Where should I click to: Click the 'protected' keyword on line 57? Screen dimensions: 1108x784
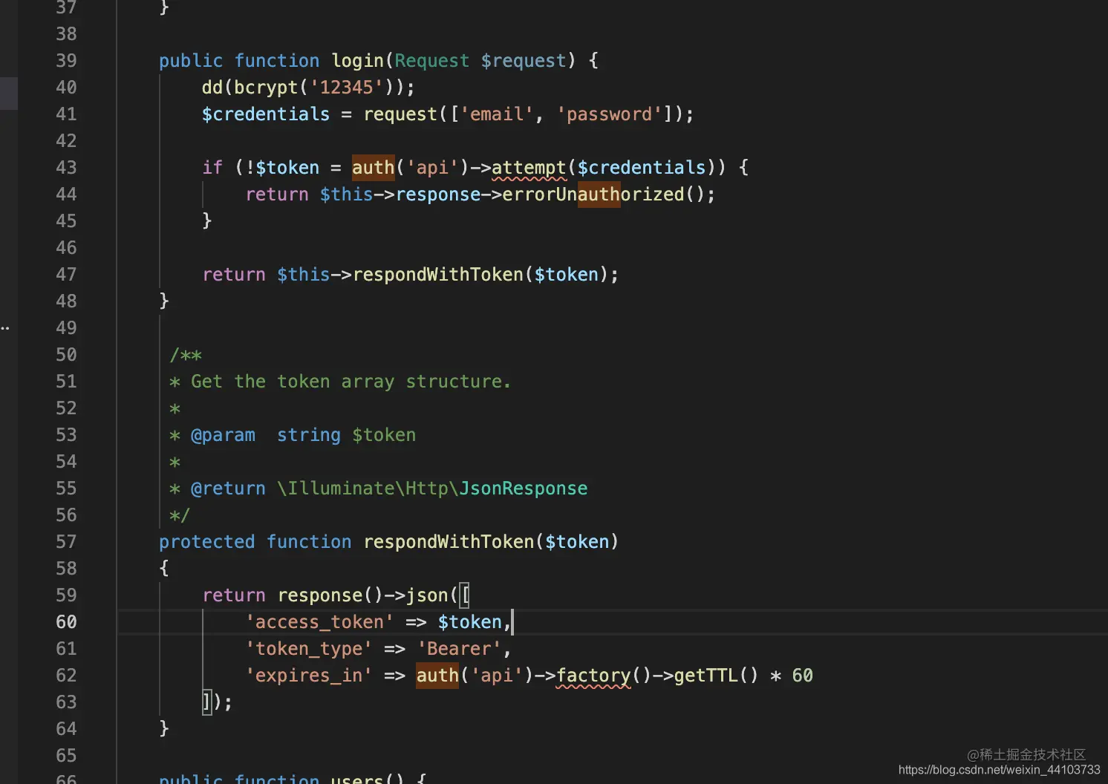coord(207,542)
